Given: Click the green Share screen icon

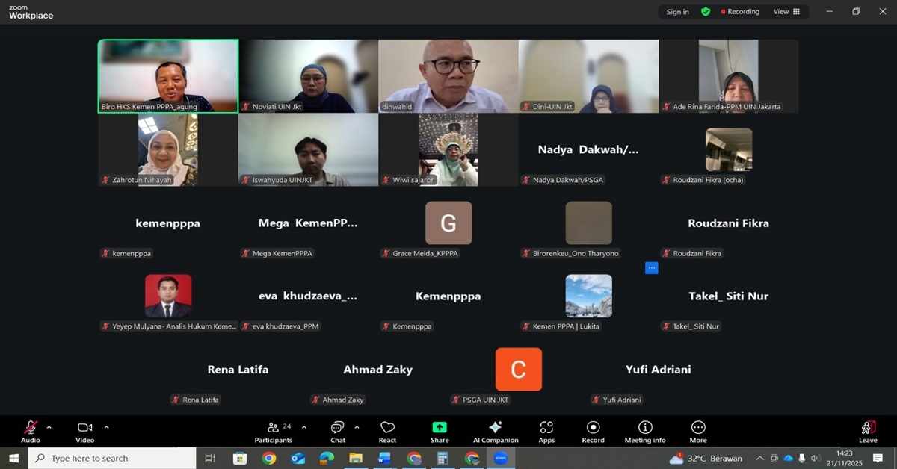Looking at the screenshot, I should (440, 428).
